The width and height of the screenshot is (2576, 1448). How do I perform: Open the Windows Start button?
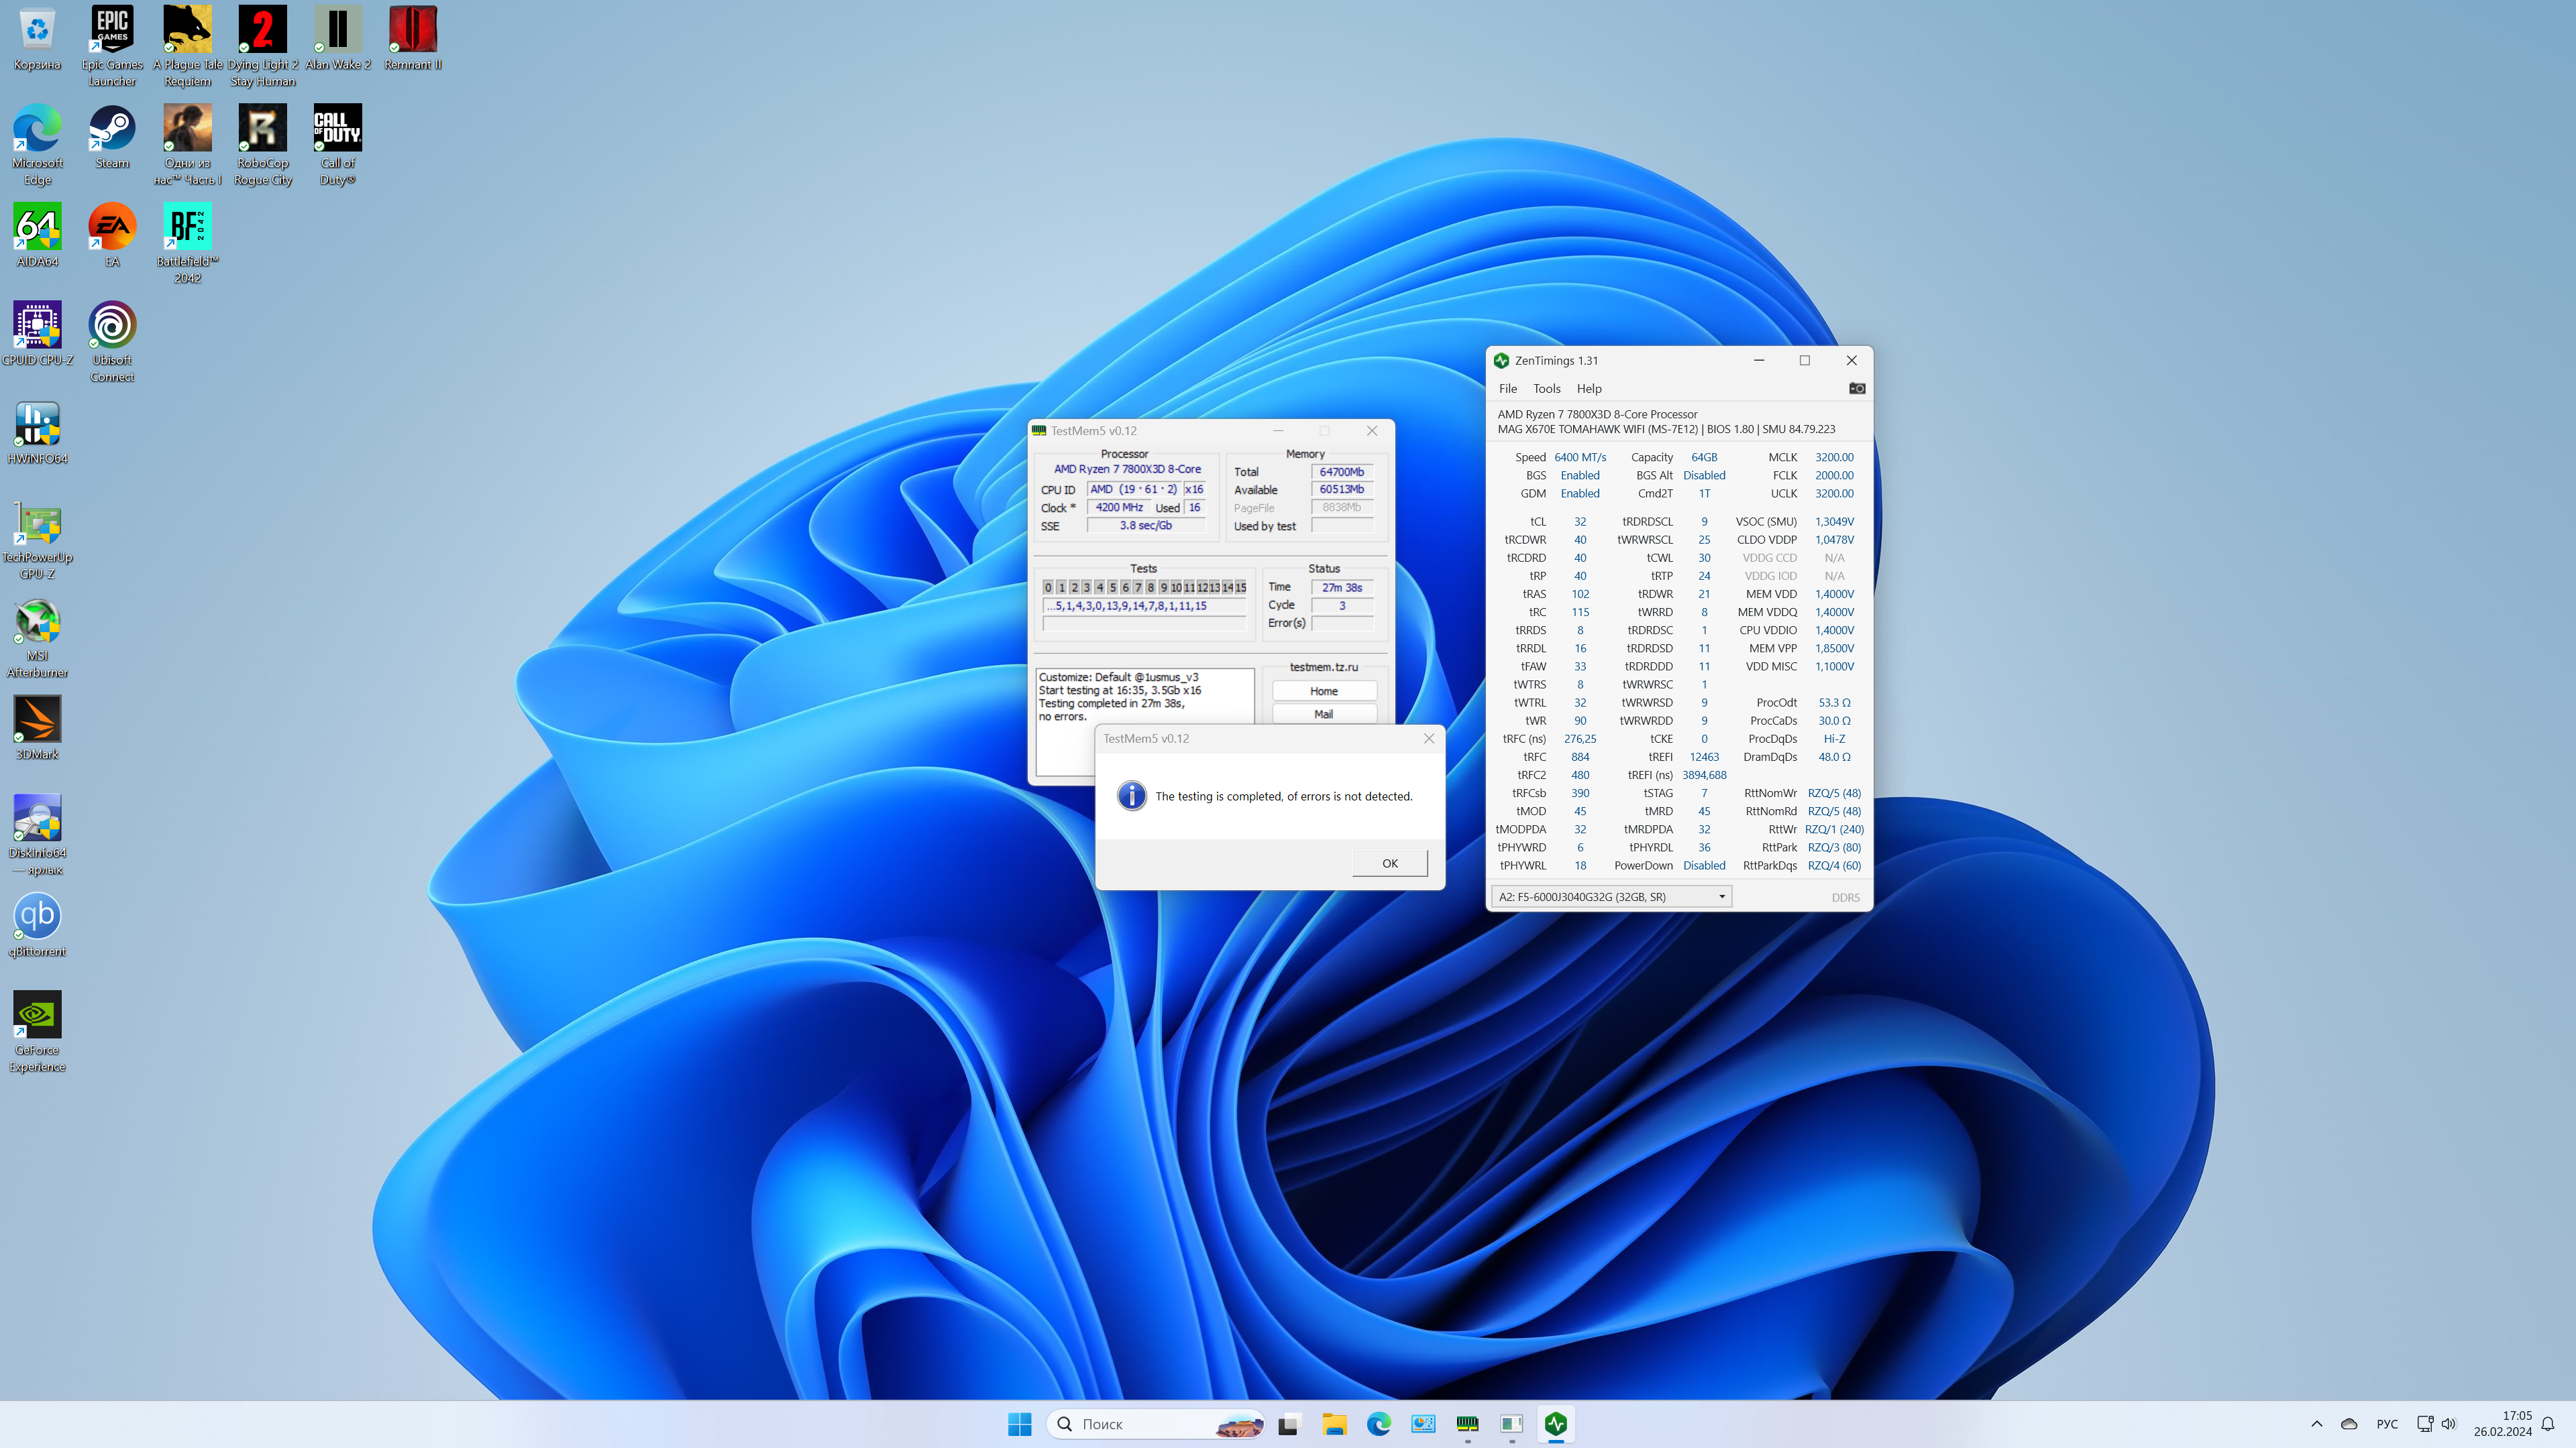(1019, 1424)
